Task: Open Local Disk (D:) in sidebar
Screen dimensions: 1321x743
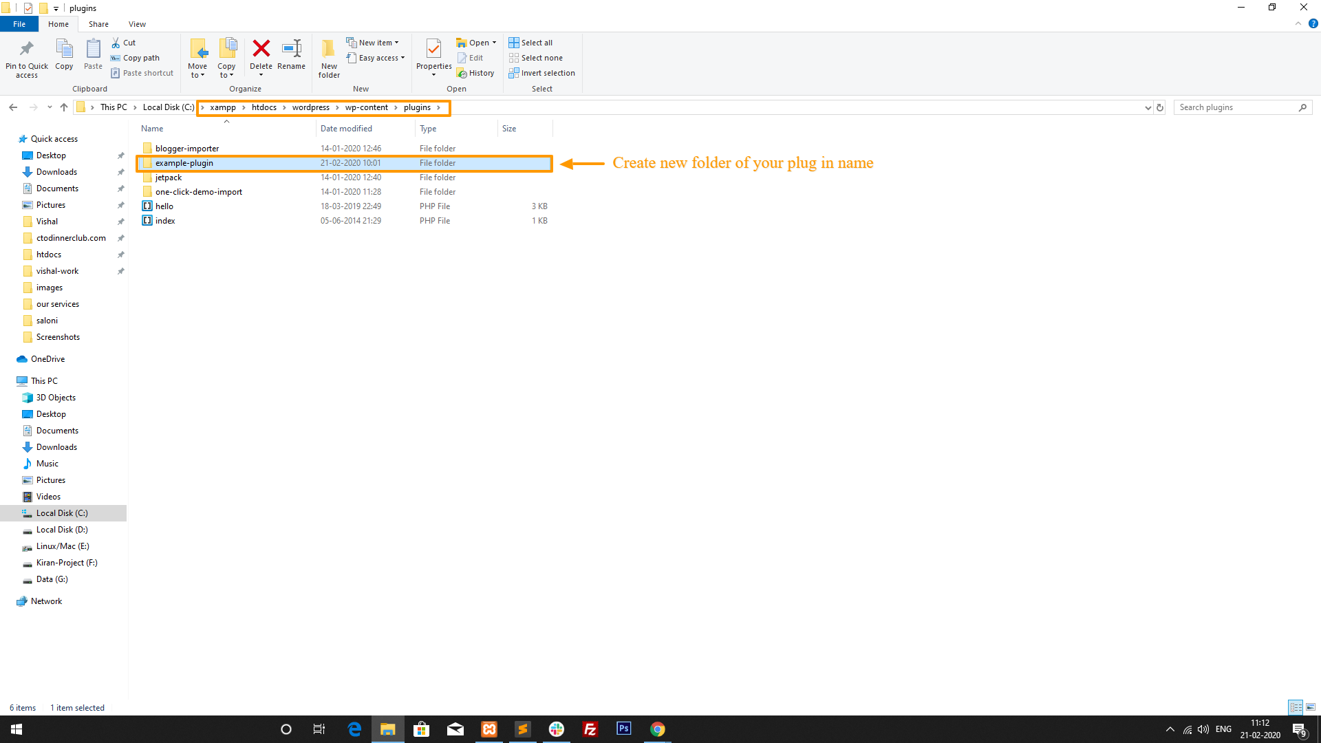Action: [x=62, y=530]
